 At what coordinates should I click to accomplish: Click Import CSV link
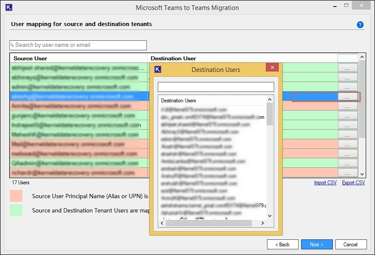tap(325, 183)
